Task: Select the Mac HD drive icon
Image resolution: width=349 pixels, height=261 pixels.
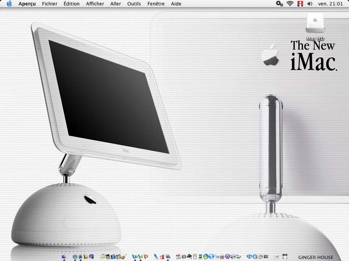Action: (315, 23)
